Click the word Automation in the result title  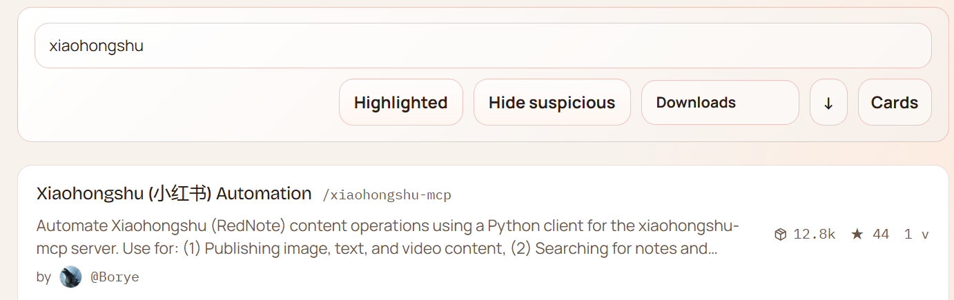pos(264,194)
